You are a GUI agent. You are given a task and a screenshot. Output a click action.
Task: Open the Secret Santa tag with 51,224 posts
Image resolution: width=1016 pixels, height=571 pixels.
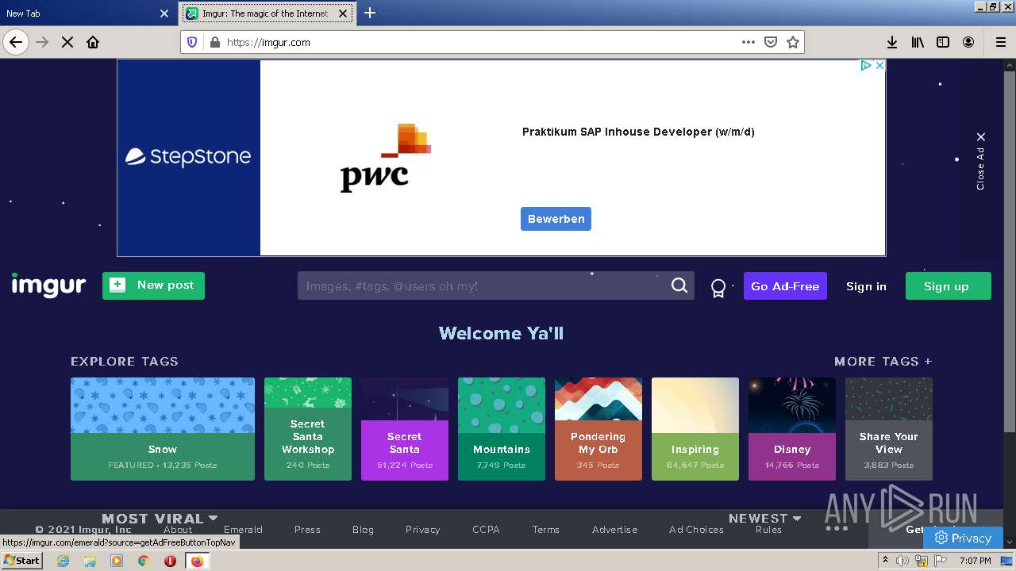point(405,429)
